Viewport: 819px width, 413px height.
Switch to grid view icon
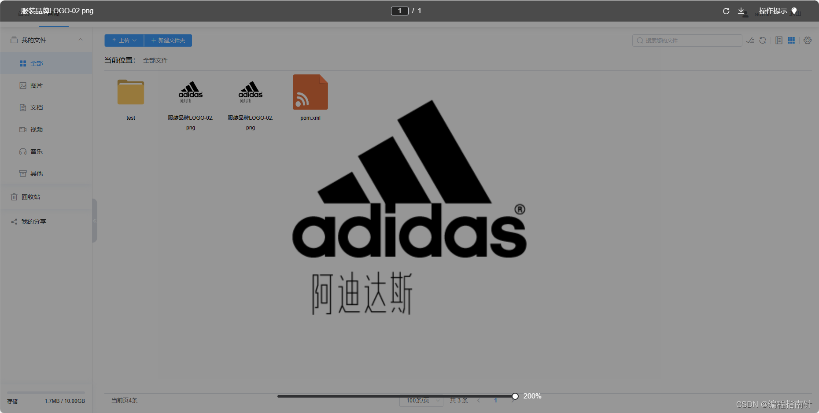point(791,41)
